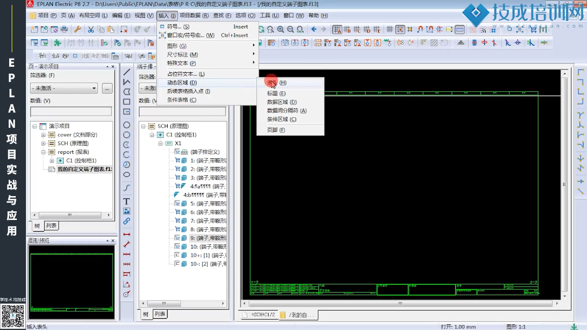This screenshot has width=587, height=330.
Task: Click the ellipsis button beside filter dropdown
Action: pos(107,88)
